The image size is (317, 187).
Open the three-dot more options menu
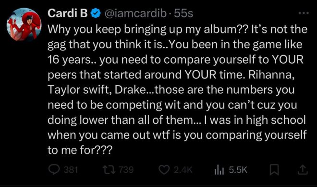click(304, 13)
